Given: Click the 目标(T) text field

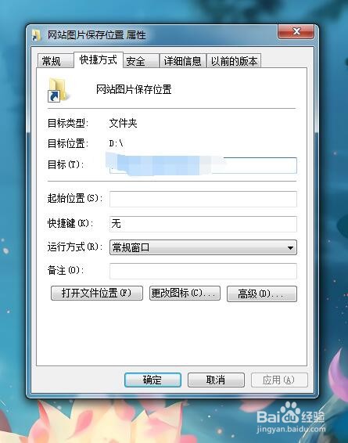Looking at the screenshot, I should point(203,166).
